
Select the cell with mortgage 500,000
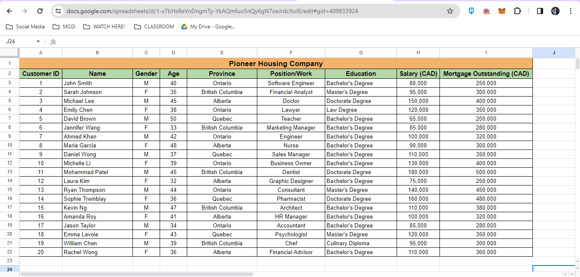(486, 172)
